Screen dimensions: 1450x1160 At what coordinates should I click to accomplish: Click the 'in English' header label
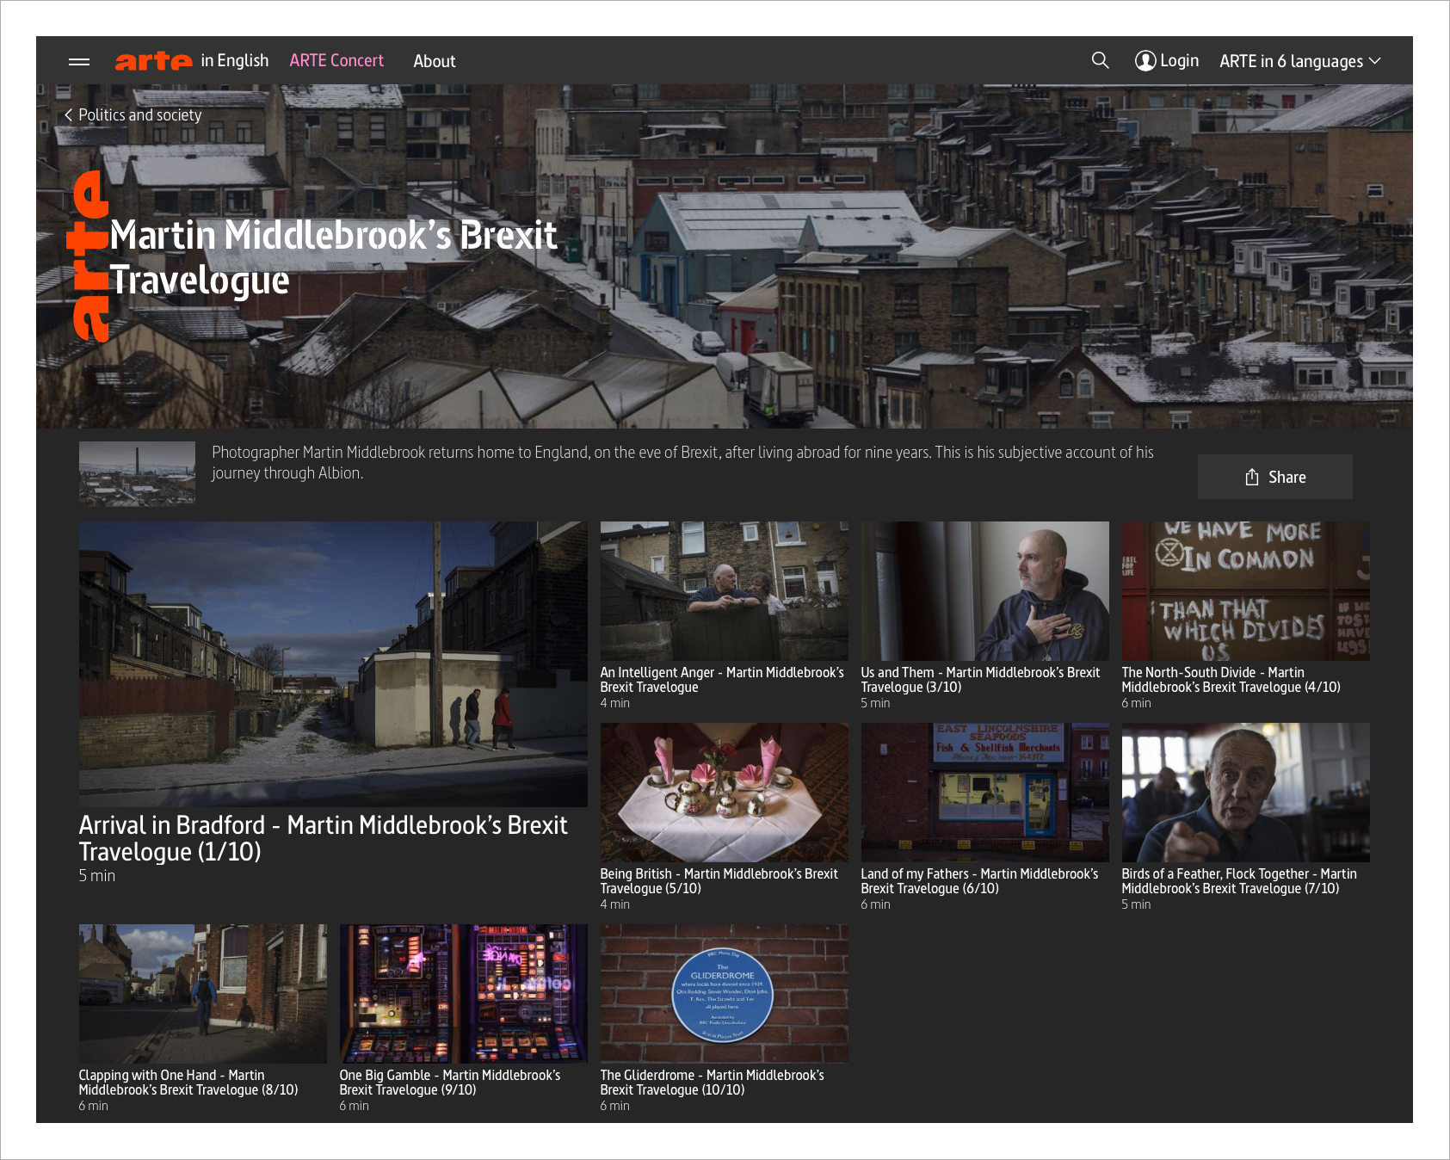click(235, 60)
